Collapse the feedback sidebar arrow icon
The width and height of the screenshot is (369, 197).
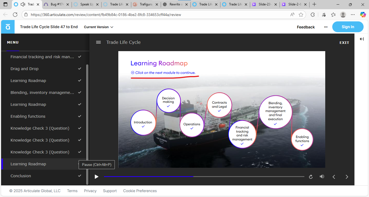(x=362, y=39)
